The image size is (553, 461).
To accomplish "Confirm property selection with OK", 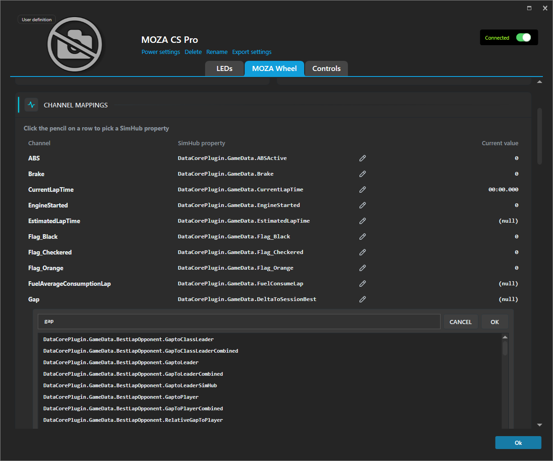I will [494, 322].
